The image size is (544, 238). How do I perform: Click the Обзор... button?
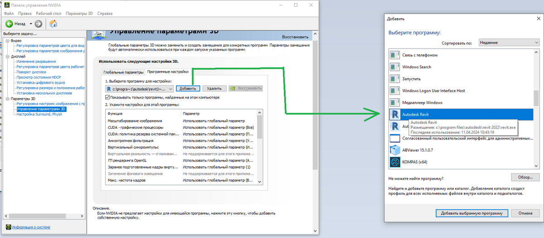coord(525,177)
